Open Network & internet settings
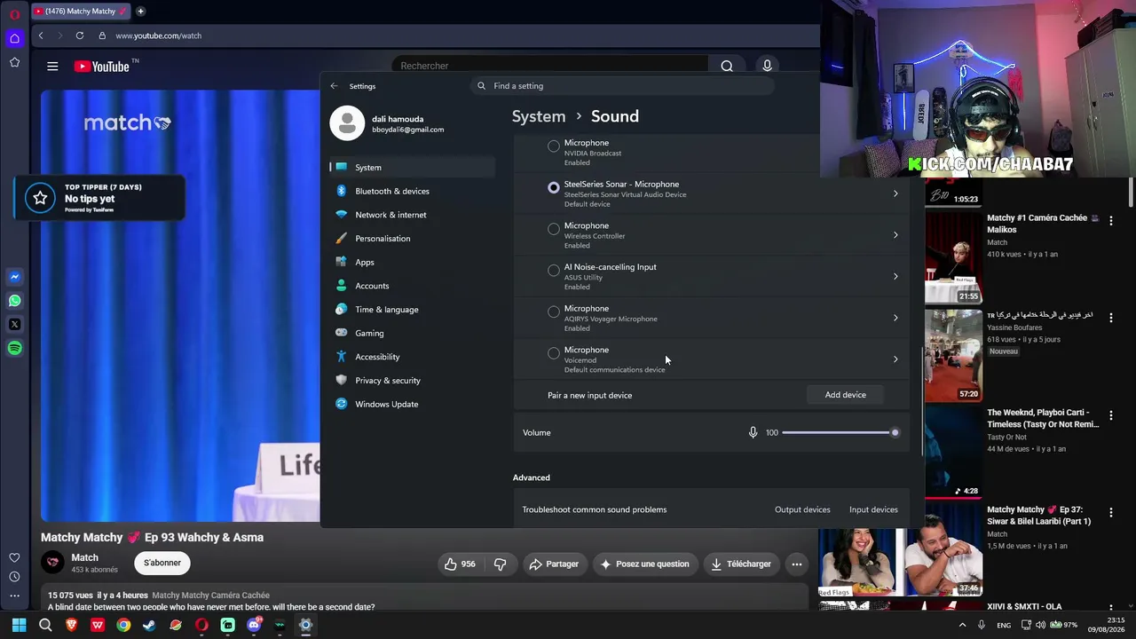 tap(412, 215)
